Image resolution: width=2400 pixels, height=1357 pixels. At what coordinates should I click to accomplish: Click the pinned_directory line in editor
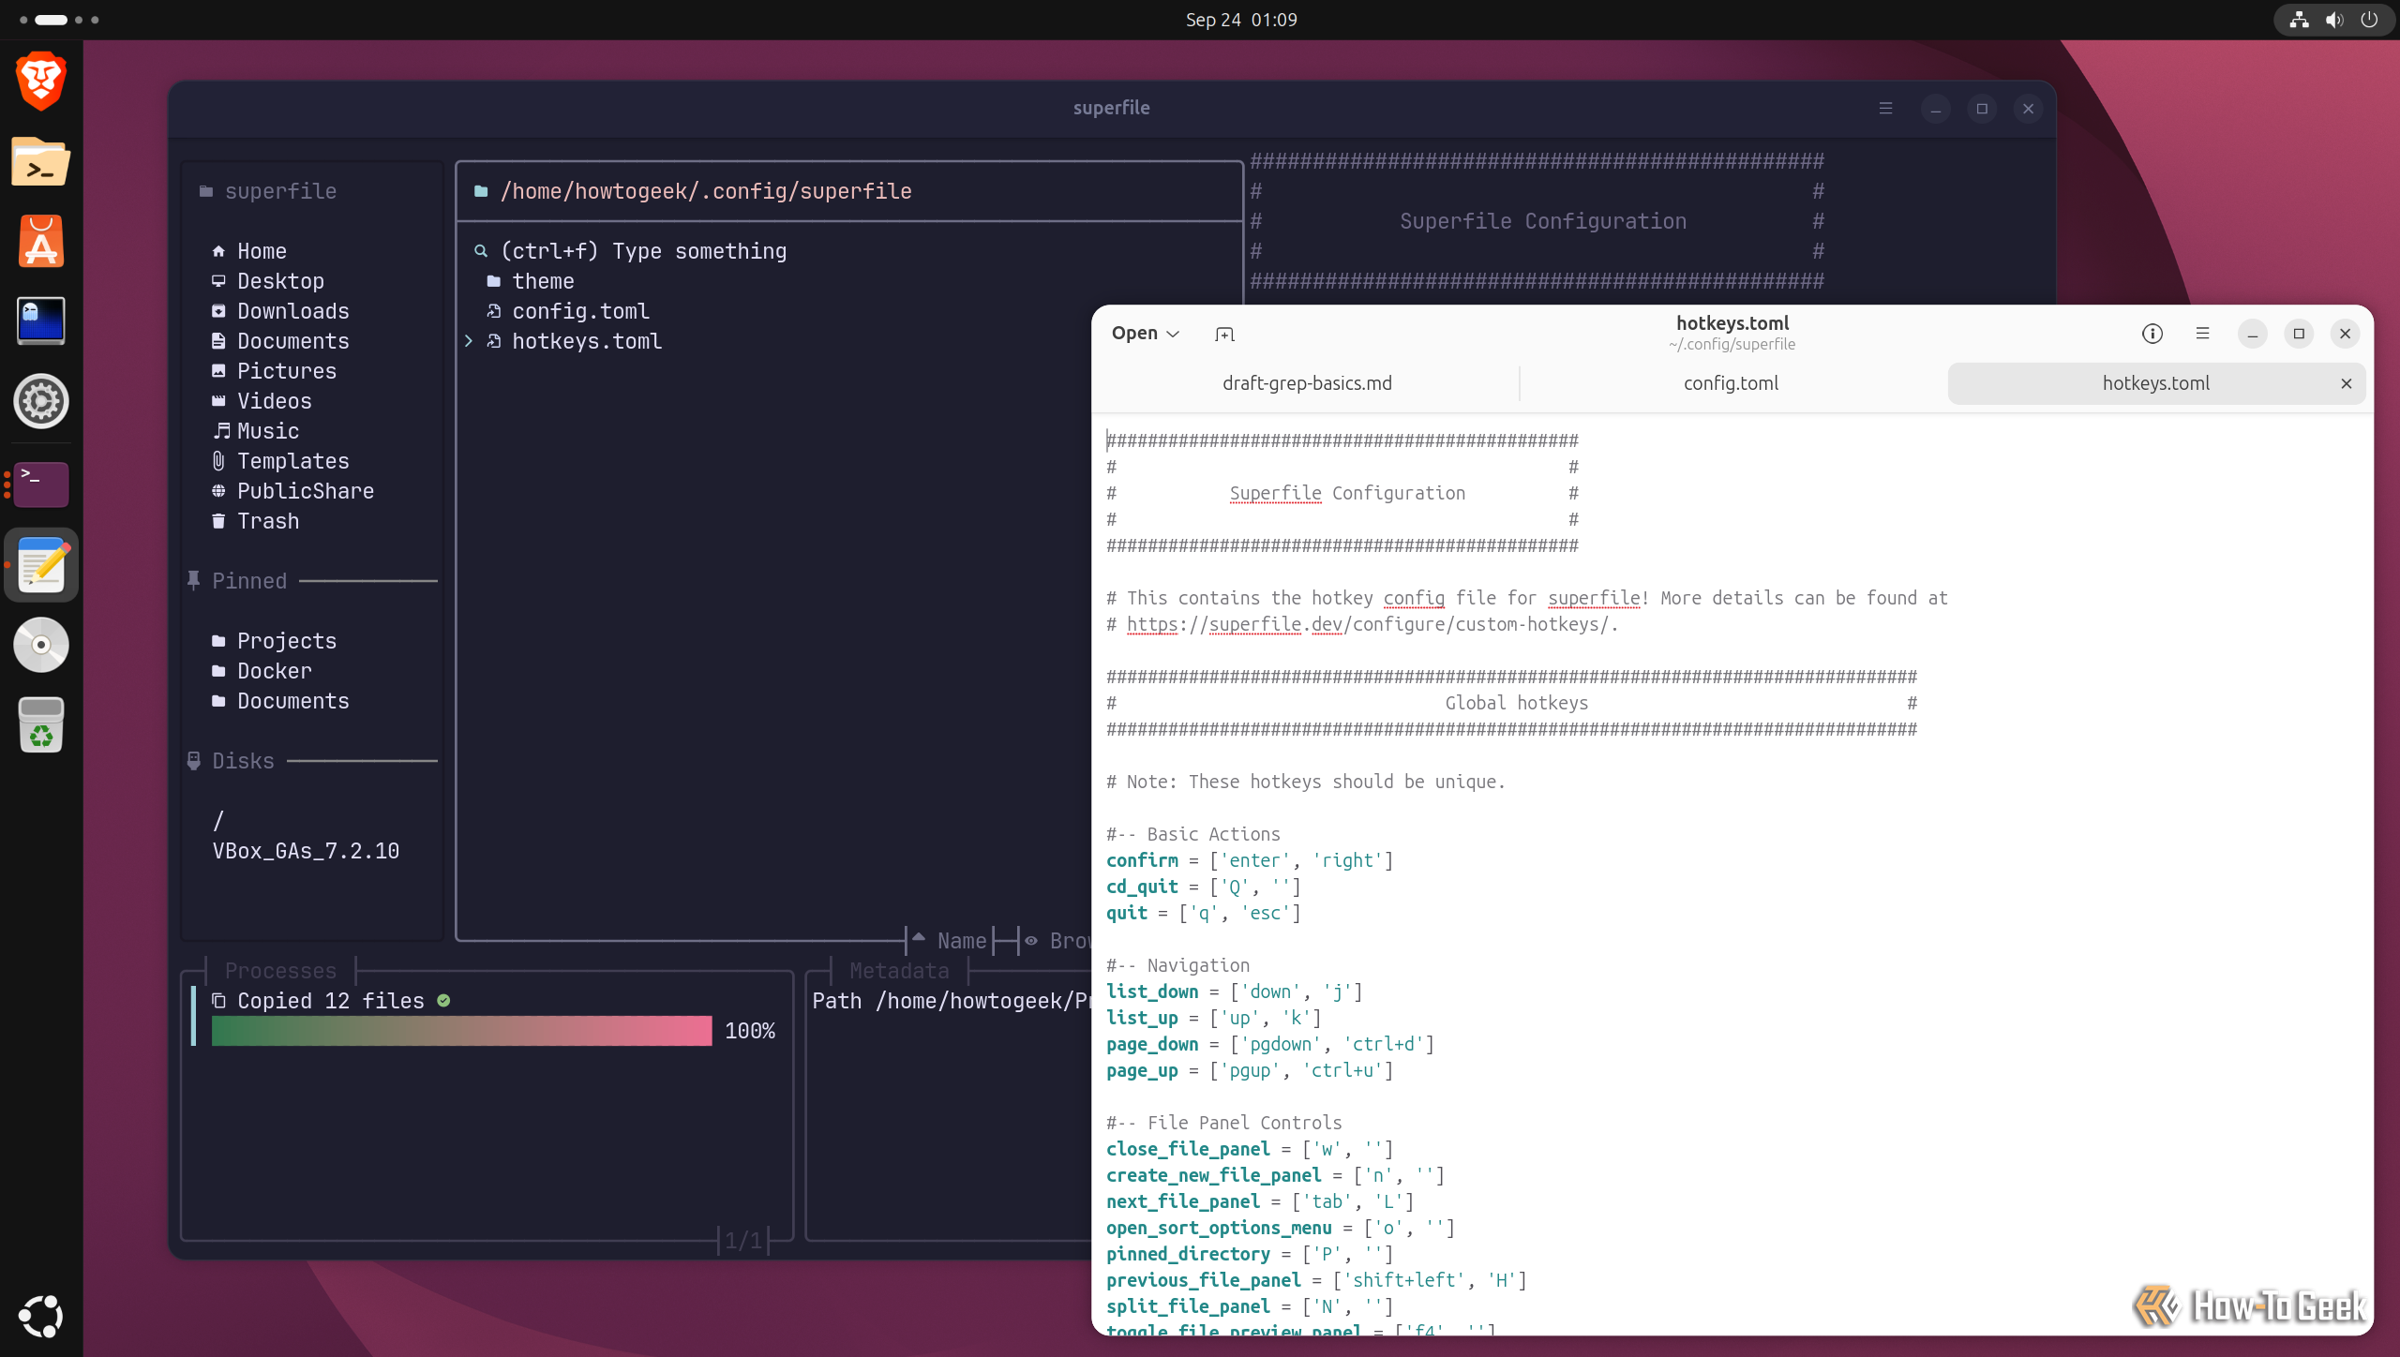pos(1250,1254)
